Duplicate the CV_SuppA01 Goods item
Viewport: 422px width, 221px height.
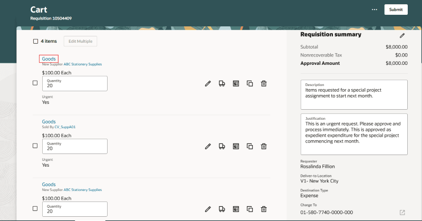(250, 147)
